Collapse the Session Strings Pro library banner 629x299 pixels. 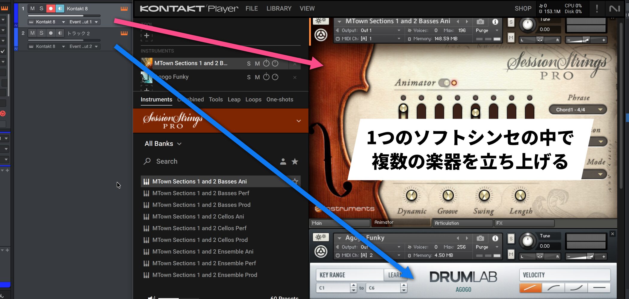[298, 121]
